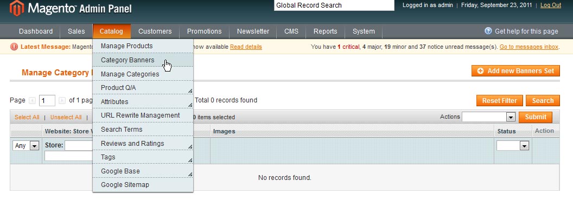
Task: Go to previous page arrow
Action: 32,100
